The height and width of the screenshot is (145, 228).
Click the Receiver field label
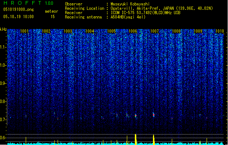pos(74,13)
